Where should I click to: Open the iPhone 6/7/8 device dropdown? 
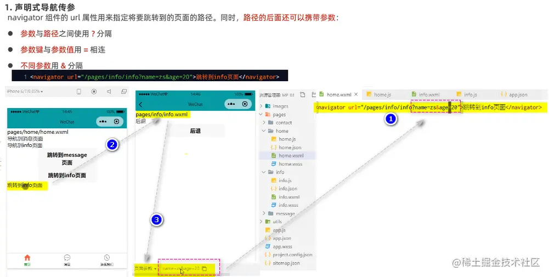[25, 92]
